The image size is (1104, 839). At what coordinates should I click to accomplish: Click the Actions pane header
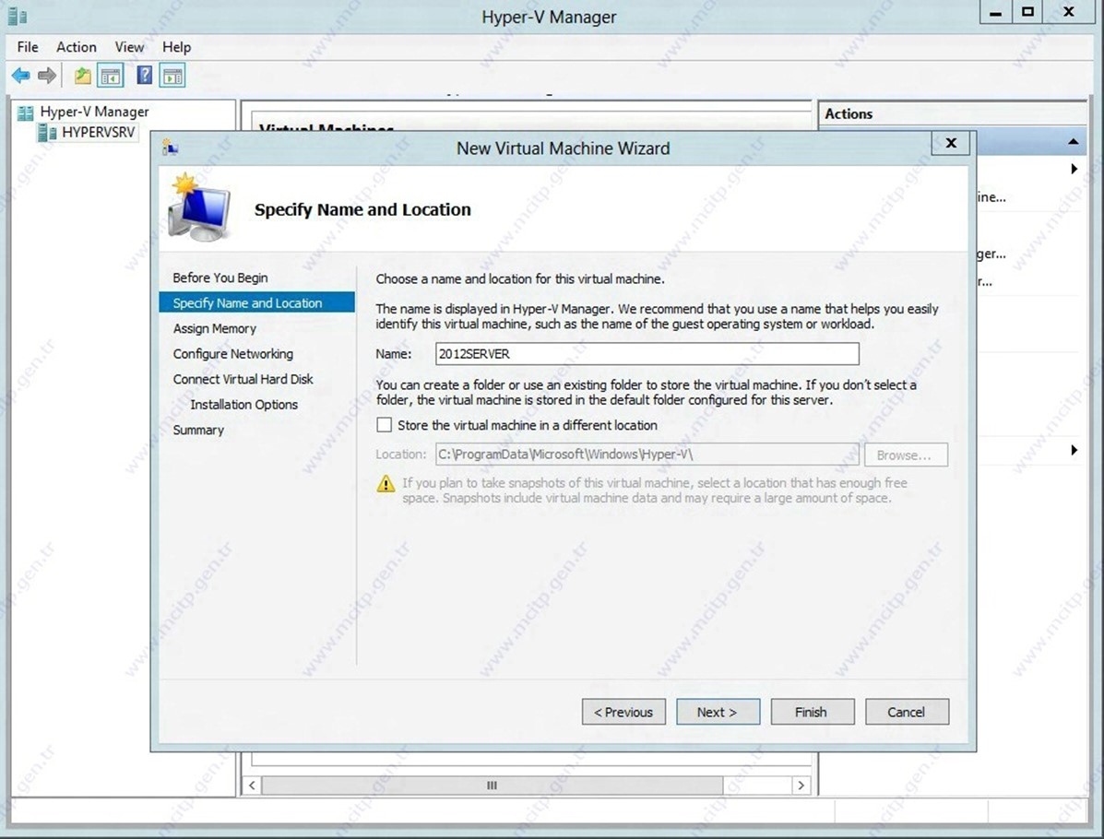point(954,114)
